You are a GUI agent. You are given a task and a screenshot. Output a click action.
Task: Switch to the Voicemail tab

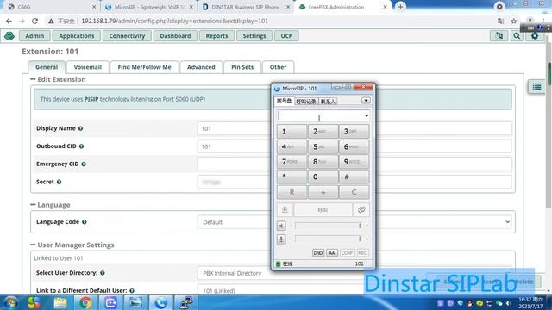87,67
